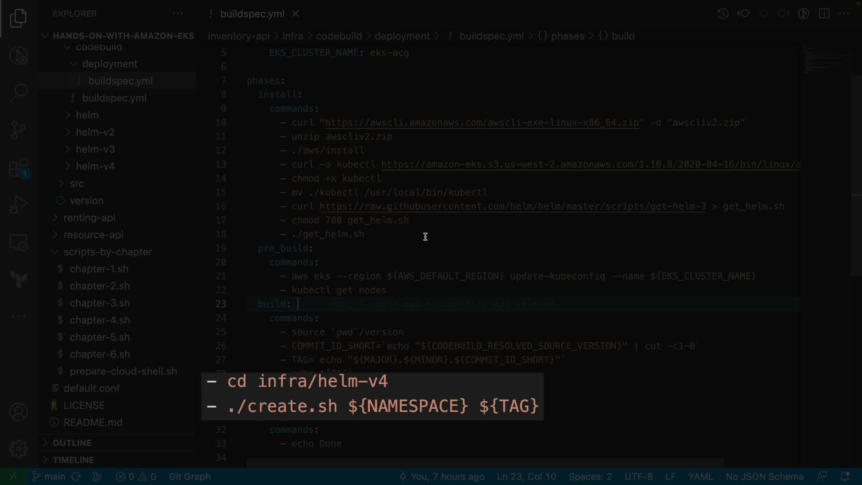Open the Accounts icon

click(18, 412)
